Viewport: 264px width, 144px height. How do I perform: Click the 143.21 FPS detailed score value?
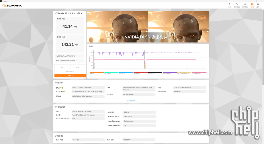point(139,140)
